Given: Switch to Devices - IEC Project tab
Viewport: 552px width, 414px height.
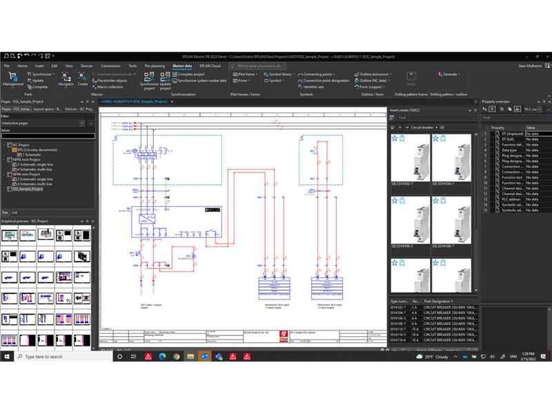Looking at the screenshot, I should (x=79, y=109).
